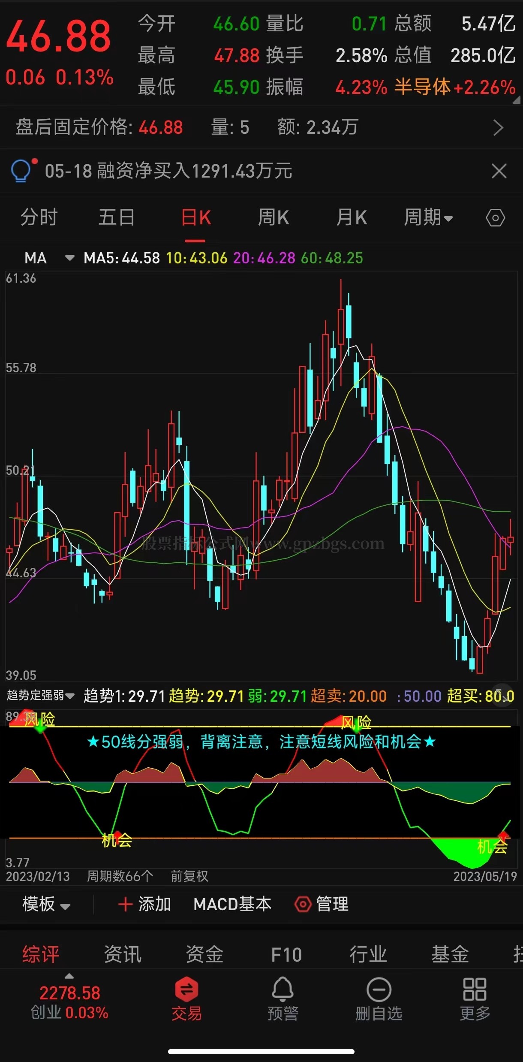Tap the 量比 0.71 value
This screenshot has height=1062, width=523.
pyautogui.click(x=327, y=24)
